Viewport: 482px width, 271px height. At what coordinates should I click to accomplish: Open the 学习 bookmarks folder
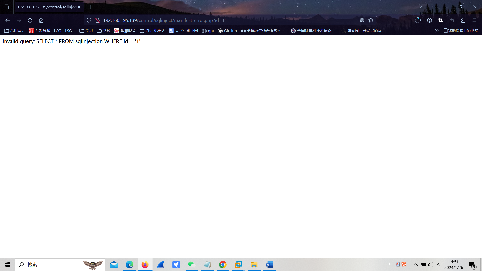click(86, 31)
